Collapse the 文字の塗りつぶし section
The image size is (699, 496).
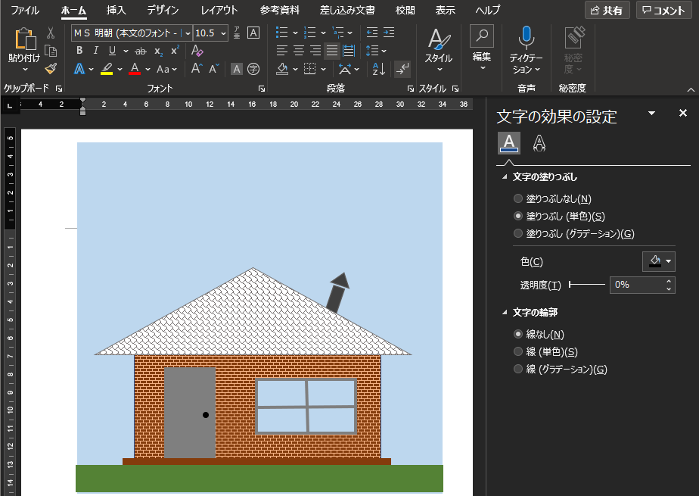pyautogui.click(x=505, y=177)
